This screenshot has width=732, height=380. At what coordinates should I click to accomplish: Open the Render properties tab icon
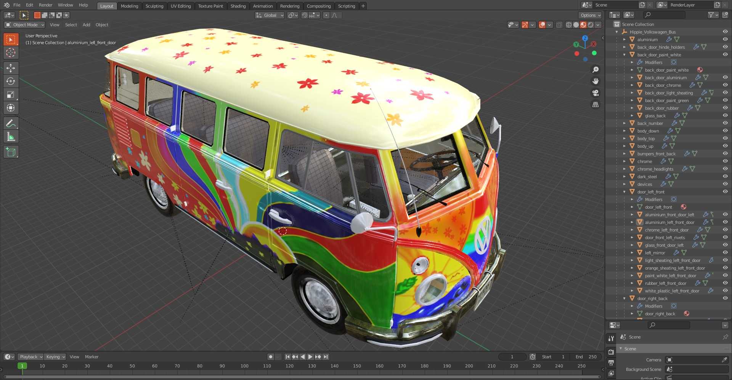(x=611, y=352)
